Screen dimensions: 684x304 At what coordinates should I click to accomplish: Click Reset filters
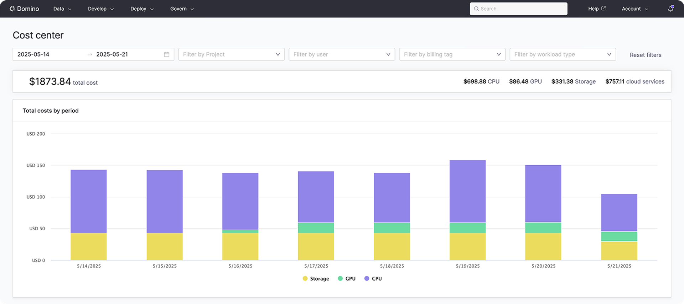tap(645, 55)
